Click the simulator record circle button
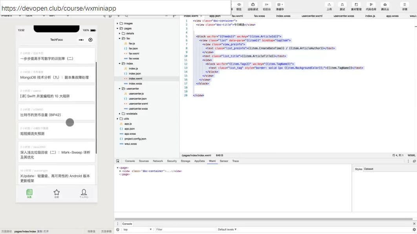417x234 pixels. (90, 40)
